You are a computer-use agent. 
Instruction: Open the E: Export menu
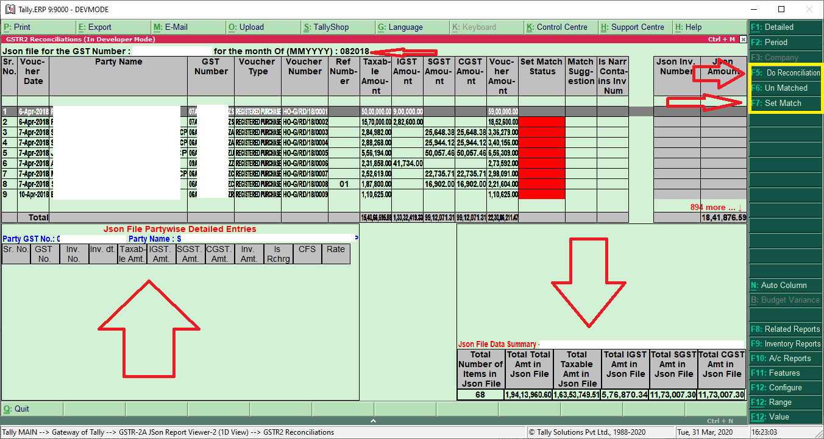tap(113, 27)
